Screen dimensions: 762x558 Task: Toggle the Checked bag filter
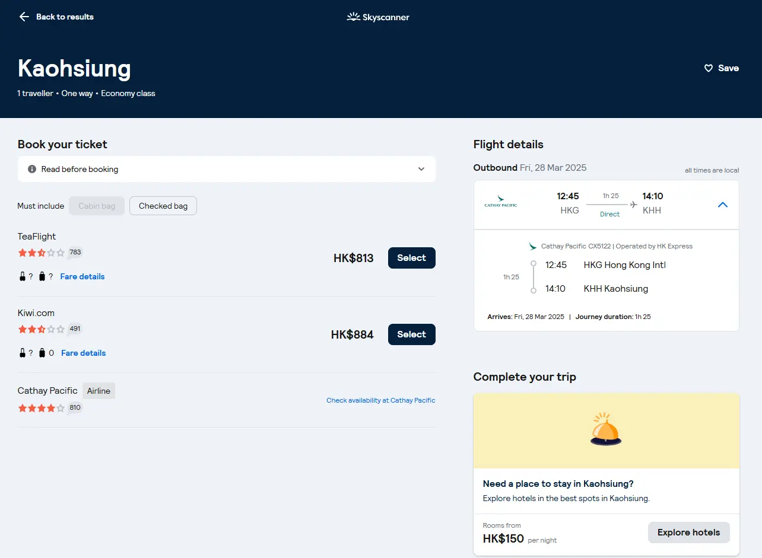pos(163,206)
